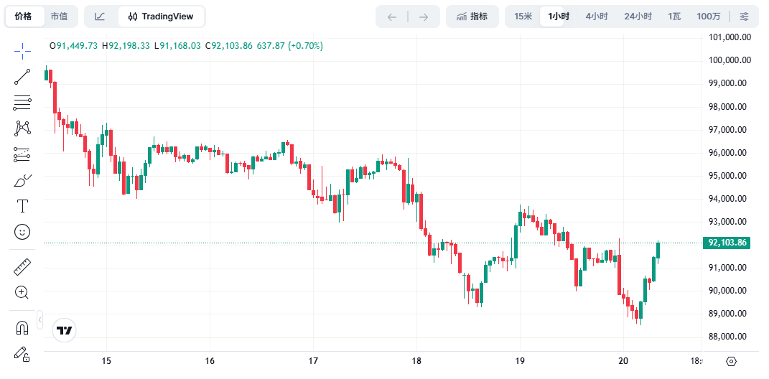This screenshot has height=379, width=769.
Task: Open the Fibonacci retracement tool
Action: [x=22, y=103]
